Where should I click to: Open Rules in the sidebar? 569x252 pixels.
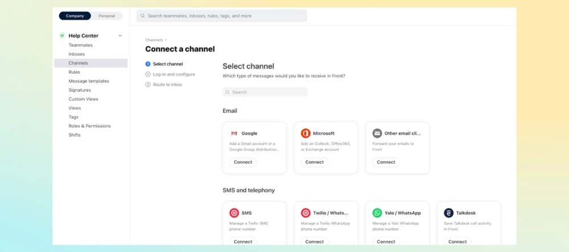click(x=75, y=72)
